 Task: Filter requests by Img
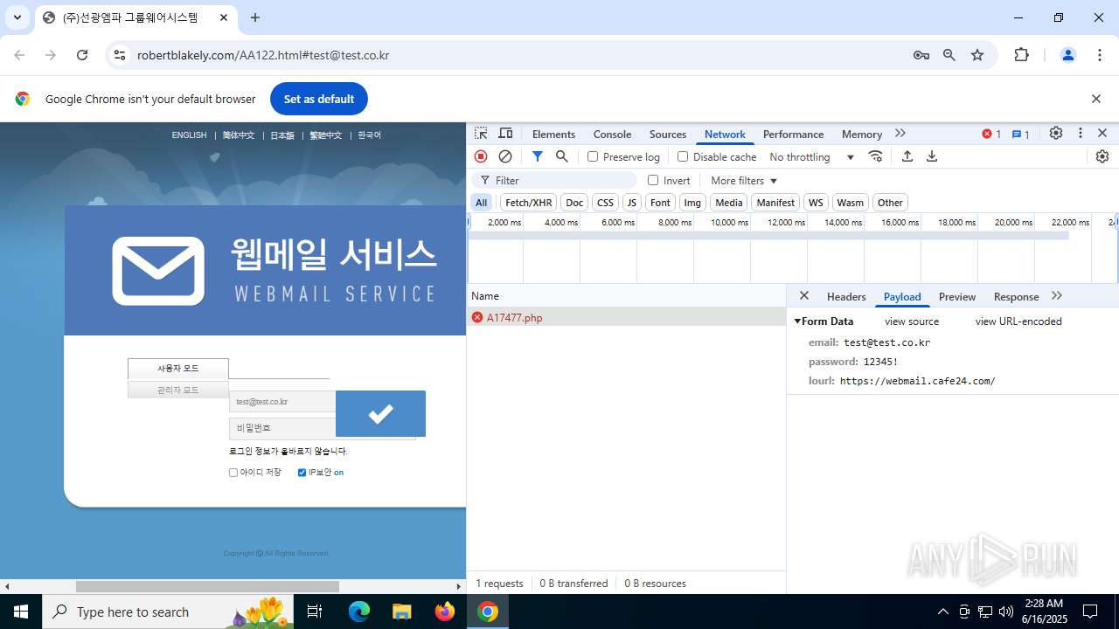[x=692, y=202]
